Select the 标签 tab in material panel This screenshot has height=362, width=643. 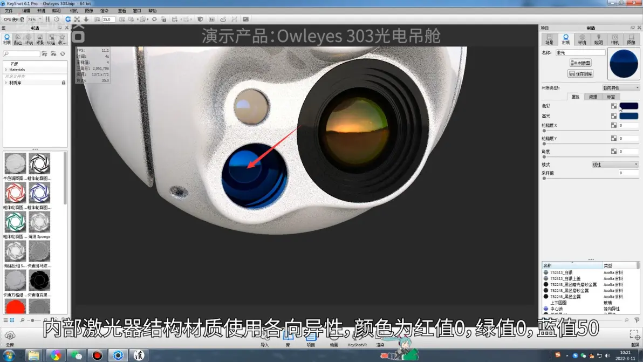[x=611, y=97]
